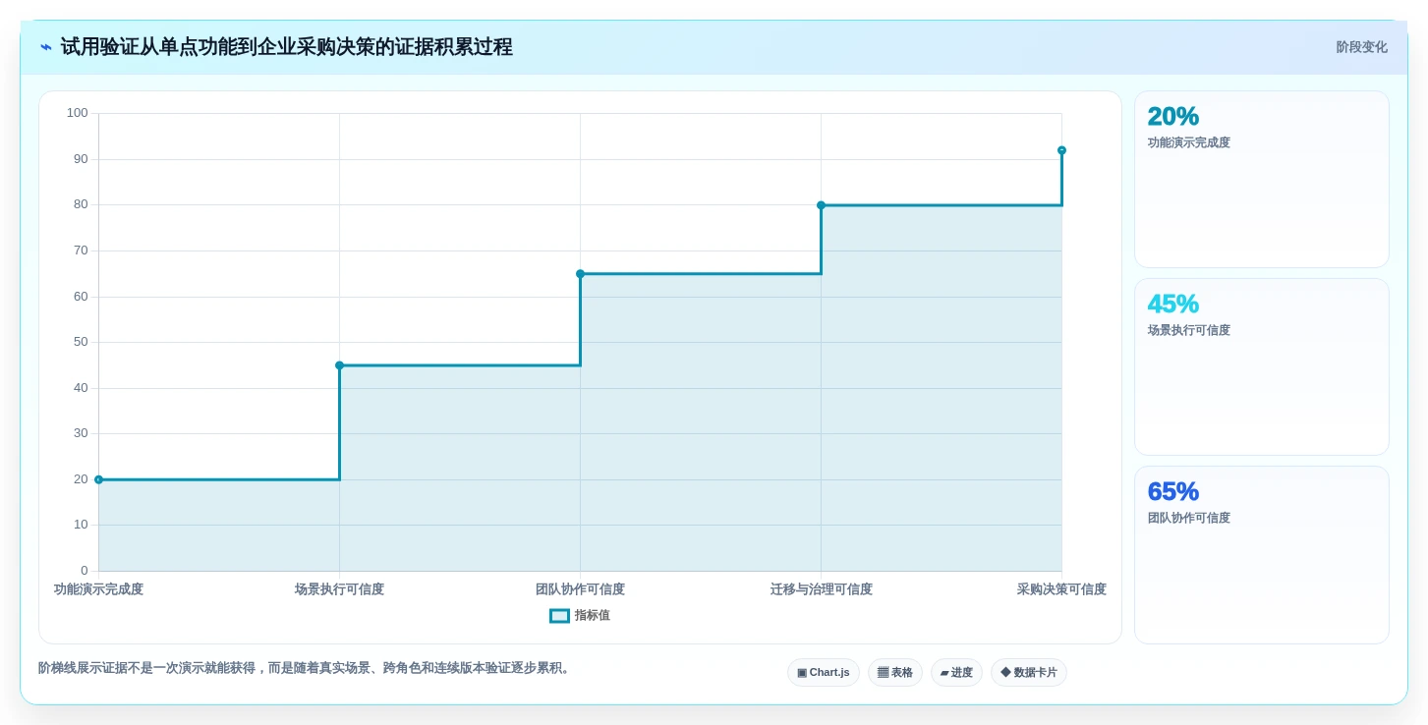Click the data point at 采购决策可信度
The image size is (1428, 725).
click(x=1061, y=150)
